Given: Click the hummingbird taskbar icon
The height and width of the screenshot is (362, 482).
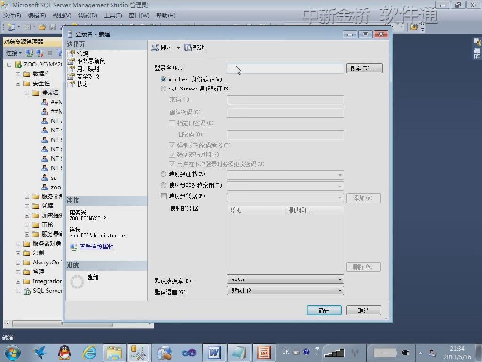Looking at the screenshot, I should (40, 353).
